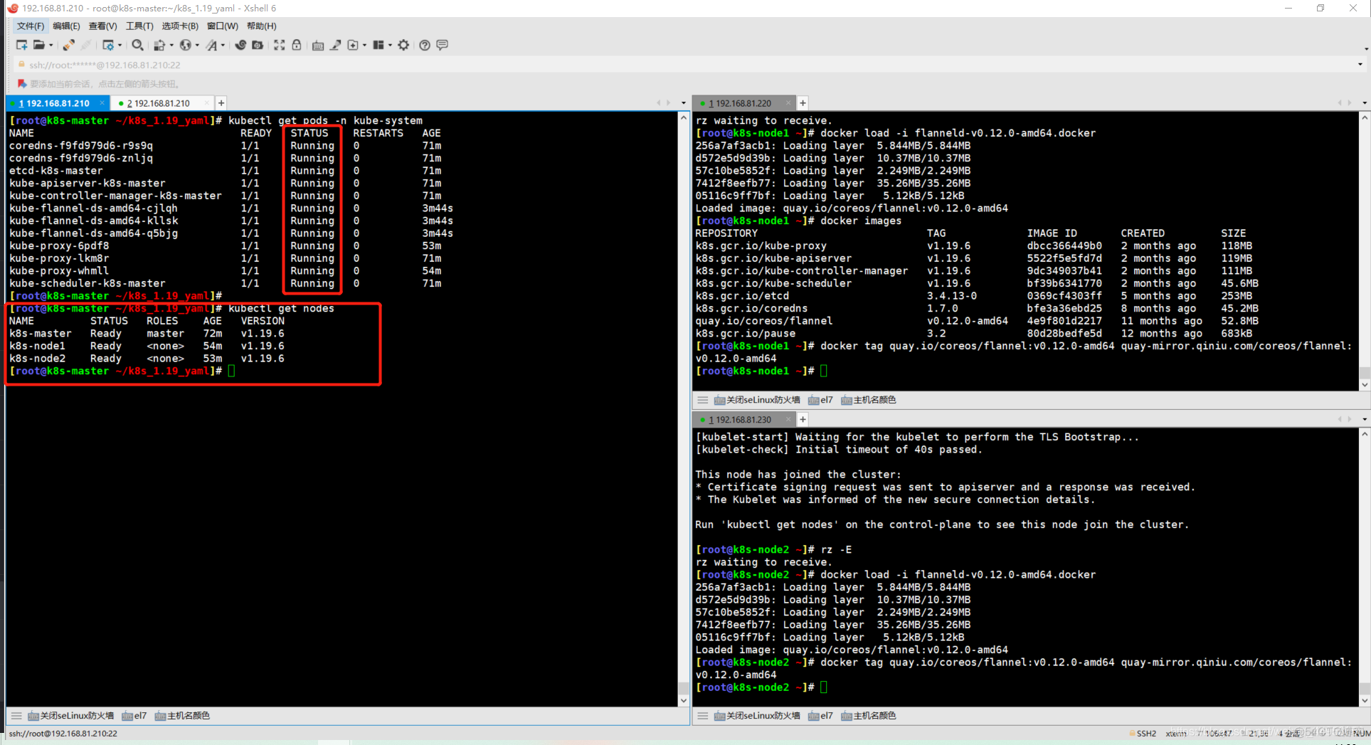Expand the globe icon dropdown arrow
1371x745 pixels.
pos(197,46)
